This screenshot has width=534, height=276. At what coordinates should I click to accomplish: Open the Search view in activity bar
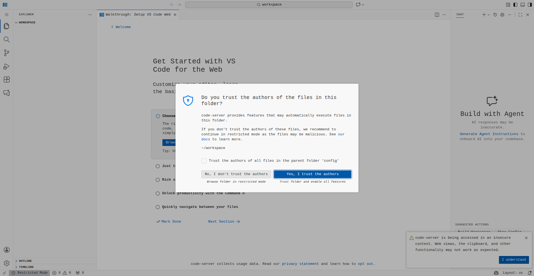pyautogui.click(x=7, y=39)
